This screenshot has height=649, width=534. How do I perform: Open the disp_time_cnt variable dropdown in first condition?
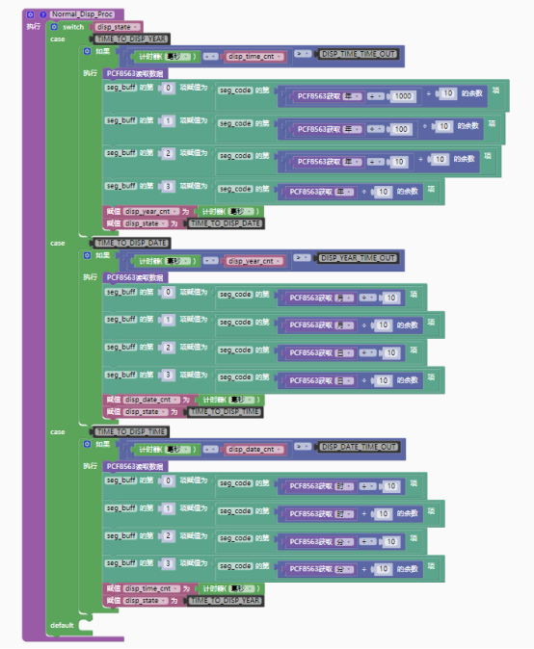pos(254,56)
